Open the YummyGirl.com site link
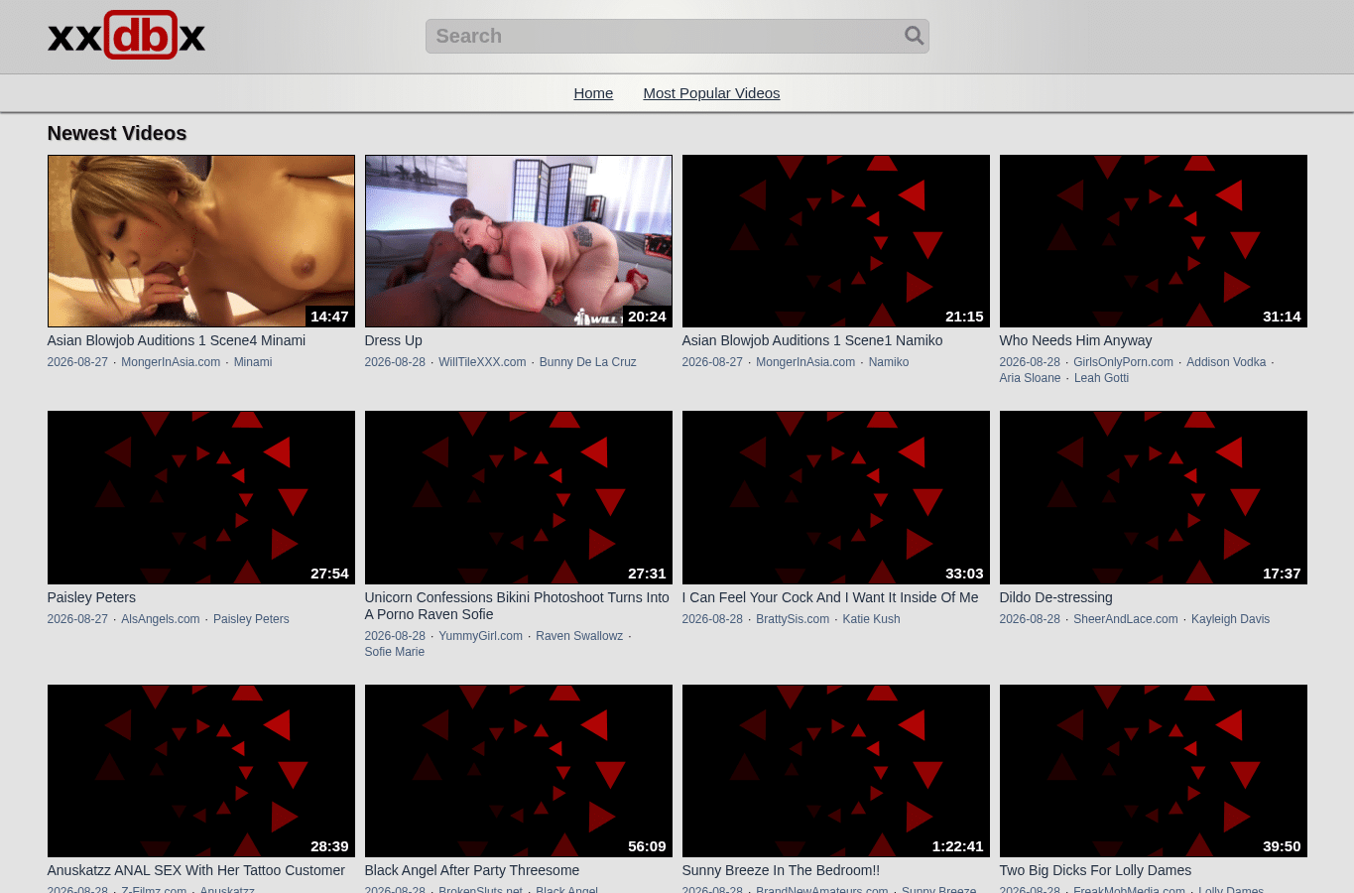 (x=480, y=636)
